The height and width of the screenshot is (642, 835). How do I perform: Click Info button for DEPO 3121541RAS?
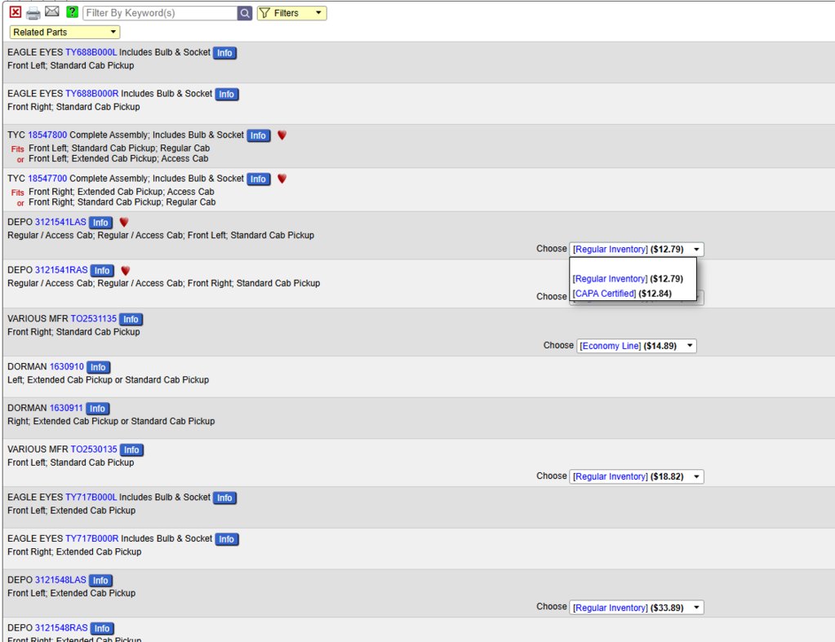coord(102,271)
